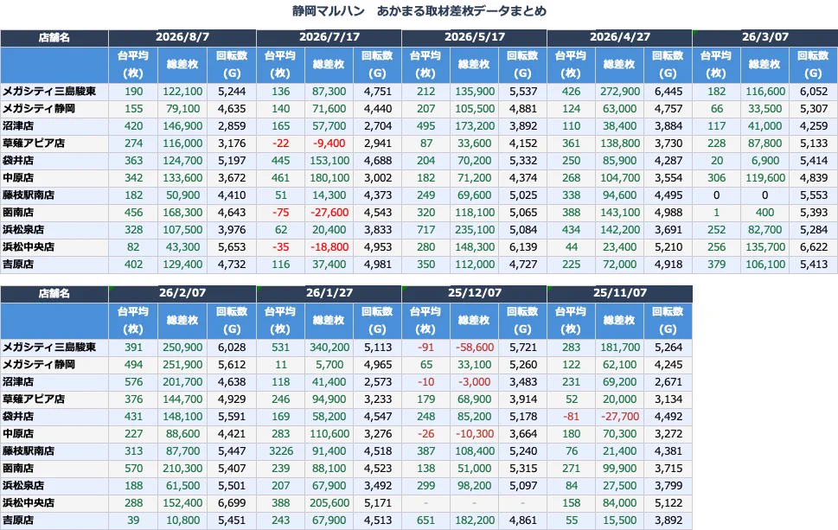Select the 6,699 spin count cell
This screenshot has height=530, width=838.
click(232, 502)
